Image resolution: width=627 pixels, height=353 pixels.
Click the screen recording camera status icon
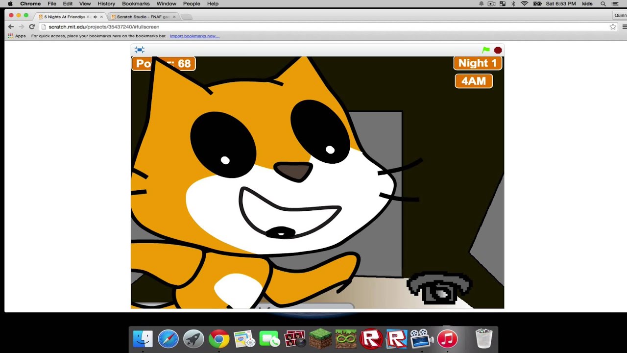click(x=491, y=3)
